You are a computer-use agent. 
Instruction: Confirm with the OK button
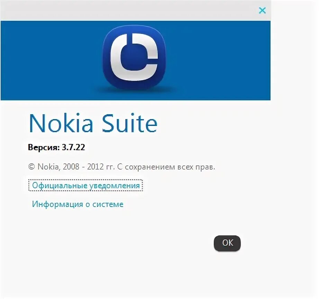tap(227, 243)
